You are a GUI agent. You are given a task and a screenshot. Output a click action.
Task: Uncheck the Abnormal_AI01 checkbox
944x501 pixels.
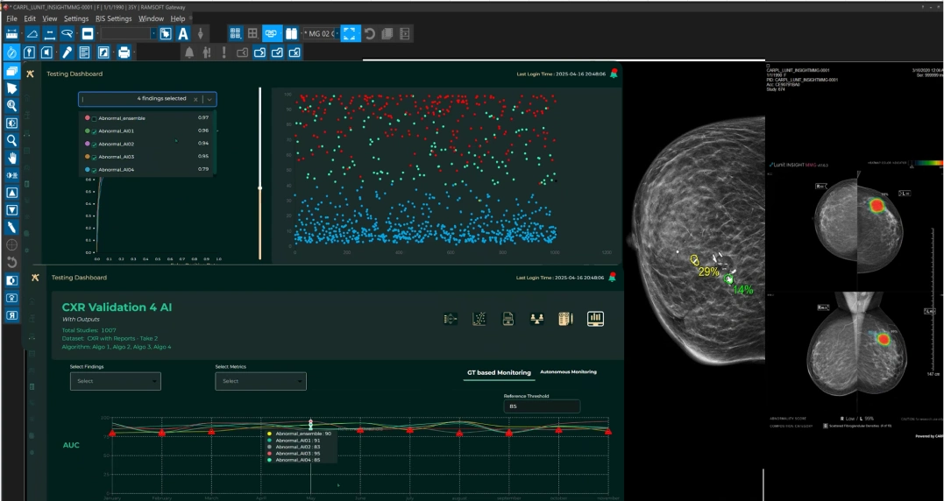pyautogui.click(x=95, y=131)
